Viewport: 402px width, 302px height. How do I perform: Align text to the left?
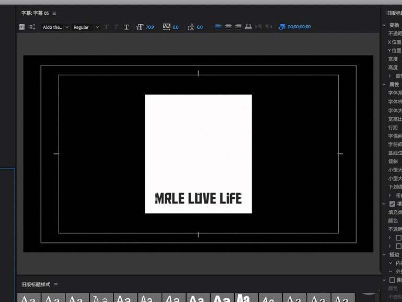(219, 27)
